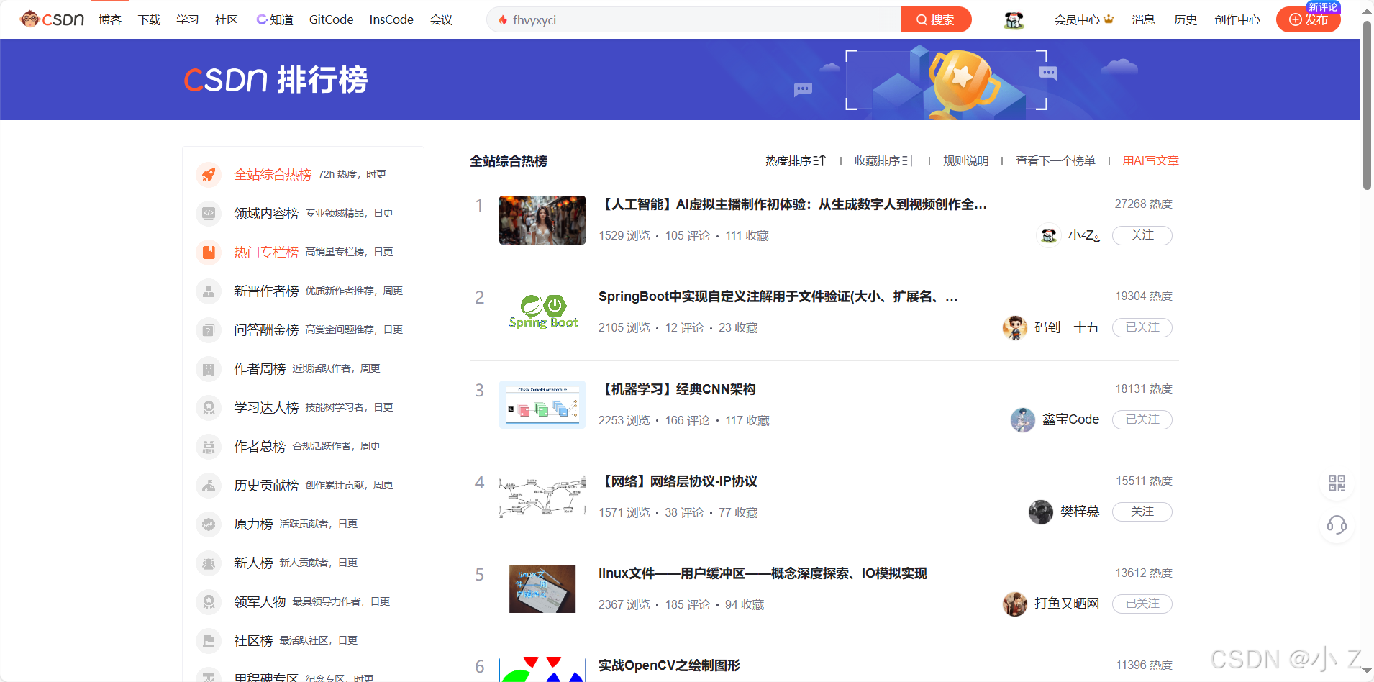
Task: Click the 问答酬金榜 sidebar icon
Action: click(208, 329)
